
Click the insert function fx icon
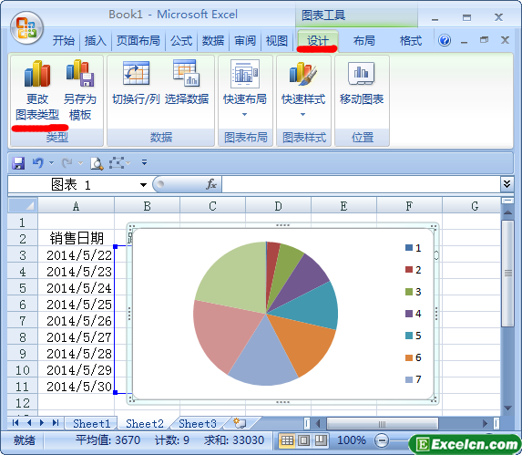(x=211, y=184)
